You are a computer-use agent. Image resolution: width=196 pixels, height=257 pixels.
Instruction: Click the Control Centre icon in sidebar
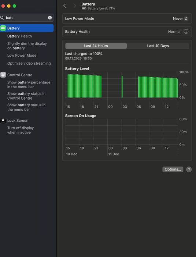pyautogui.click(x=3, y=75)
